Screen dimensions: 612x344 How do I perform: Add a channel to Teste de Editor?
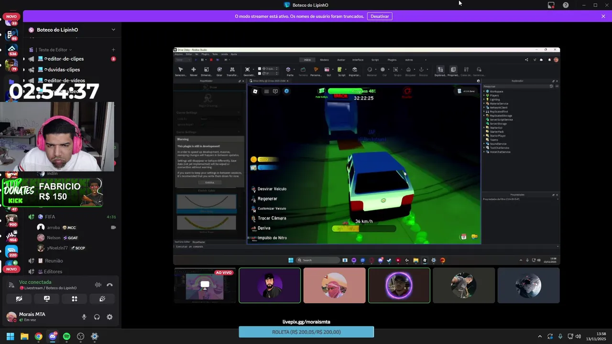[x=113, y=50]
